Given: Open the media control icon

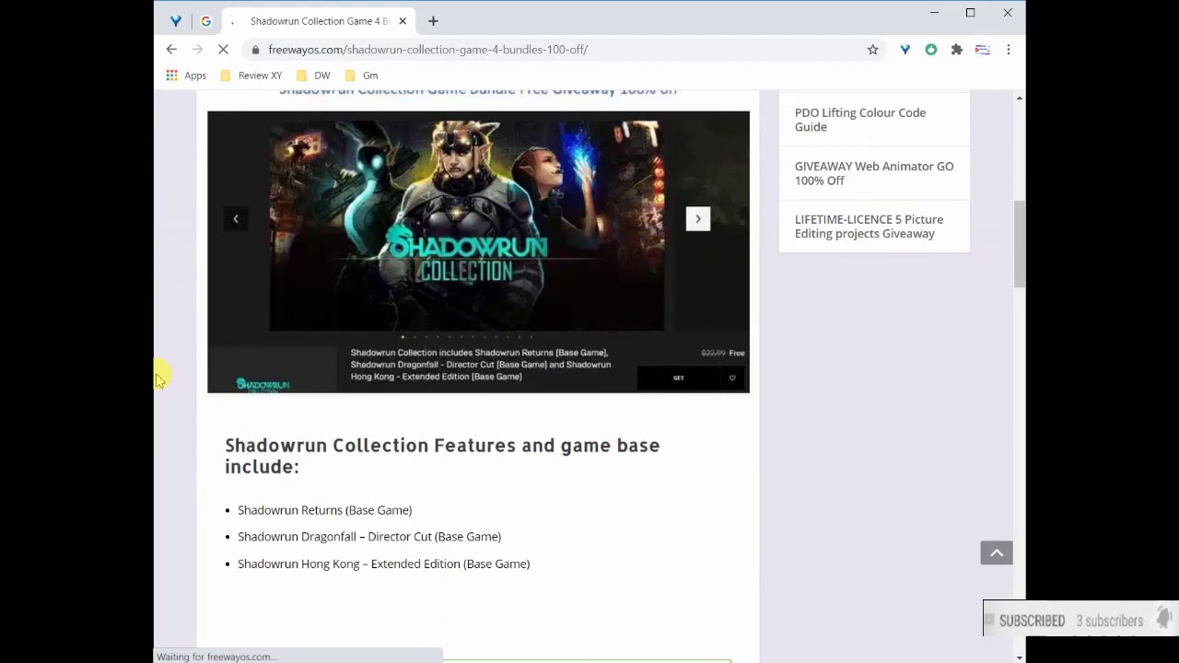Looking at the screenshot, I should (983, 50).
